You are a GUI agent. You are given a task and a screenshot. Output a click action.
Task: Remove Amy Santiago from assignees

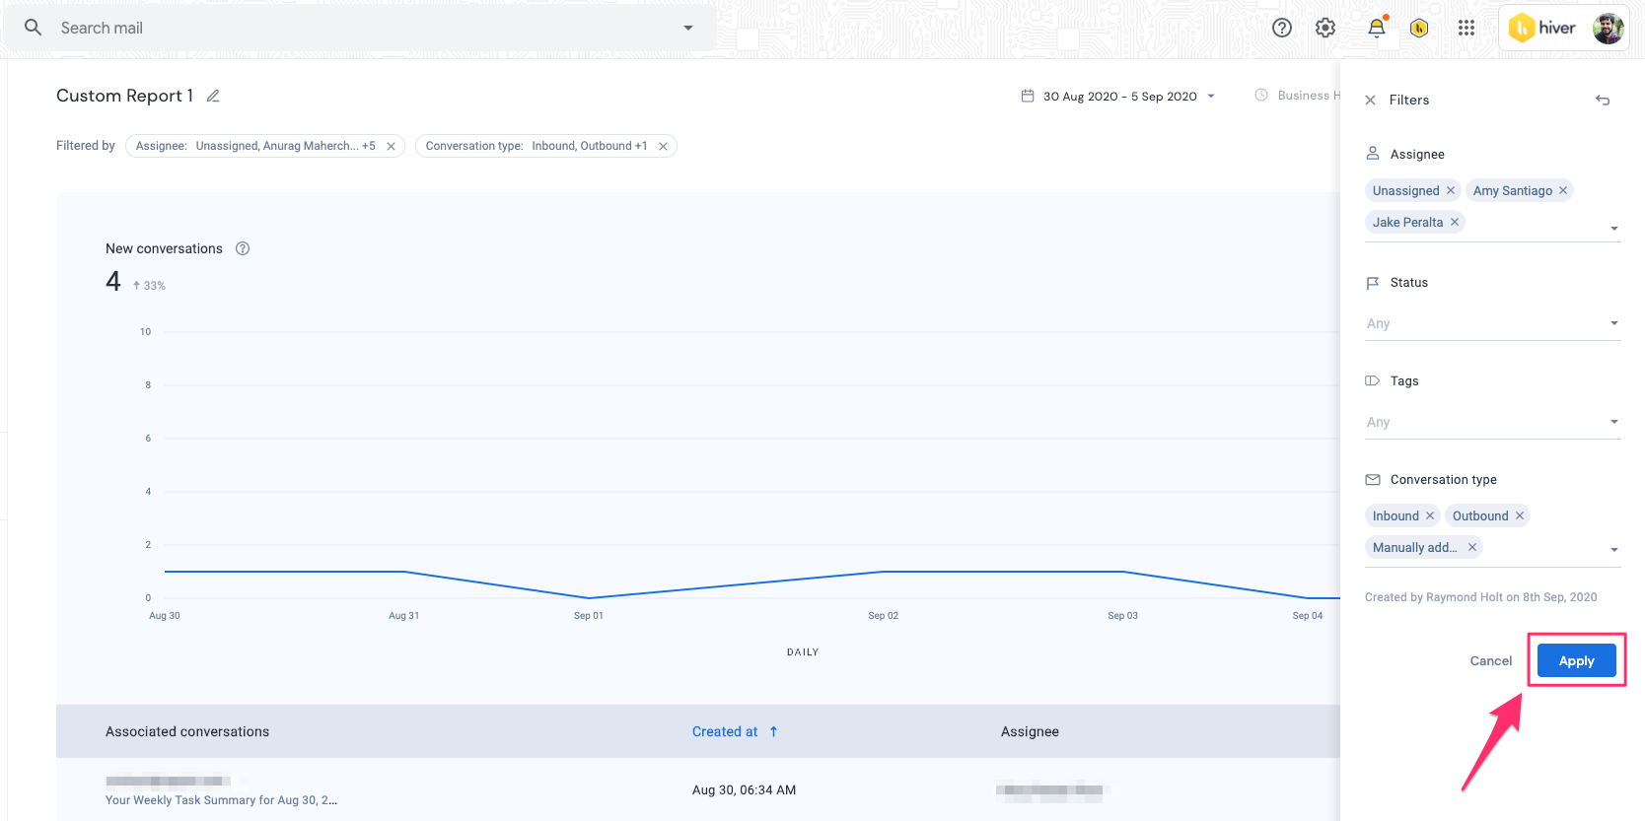point(1563,190)
